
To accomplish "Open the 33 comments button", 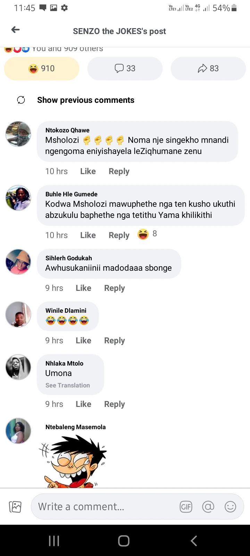I will 125,68.
